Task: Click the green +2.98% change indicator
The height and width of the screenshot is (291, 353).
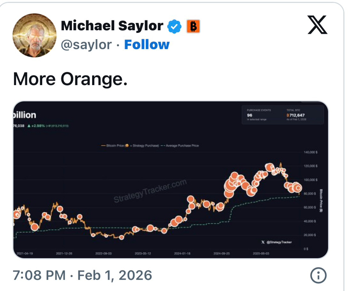Action: [x=44, y=126]
